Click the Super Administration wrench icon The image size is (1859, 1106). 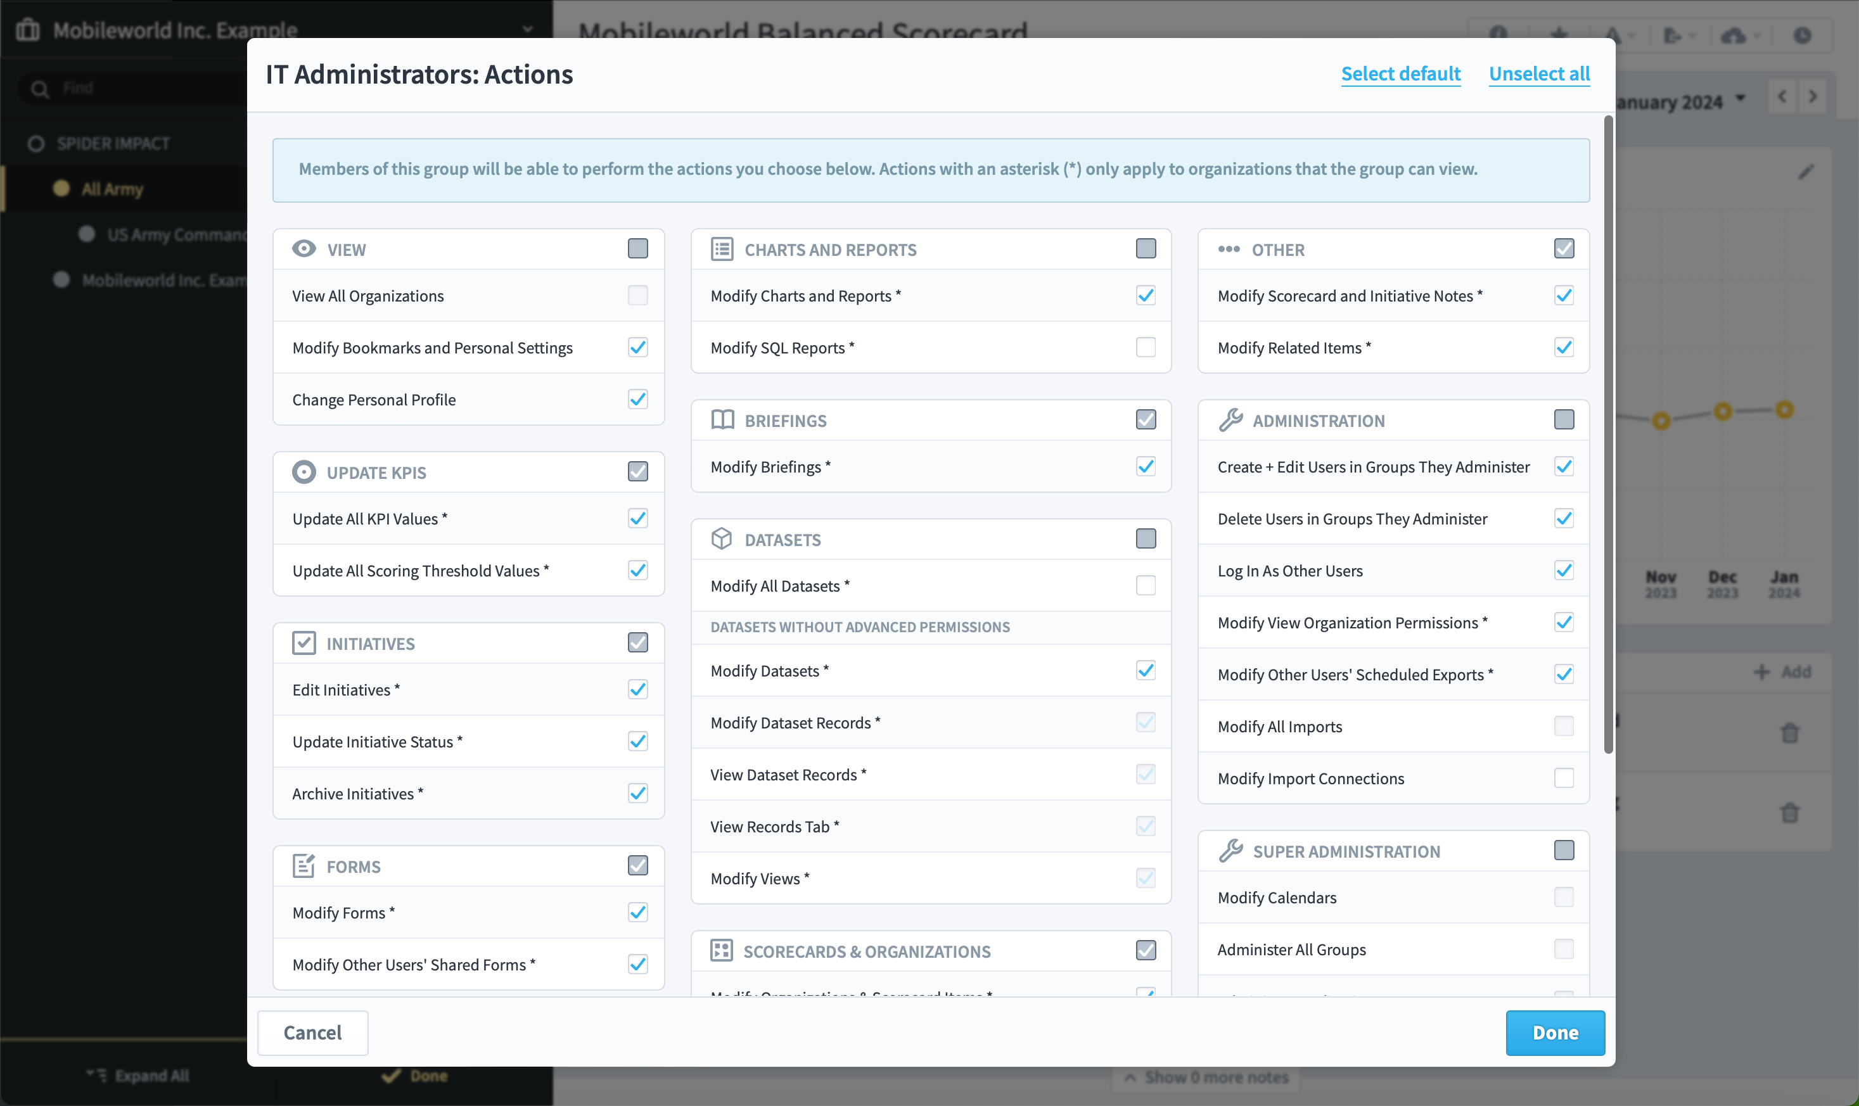(x=1230, y=850)
